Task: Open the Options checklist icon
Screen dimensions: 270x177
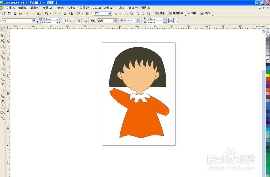Action: coord(87,13)
